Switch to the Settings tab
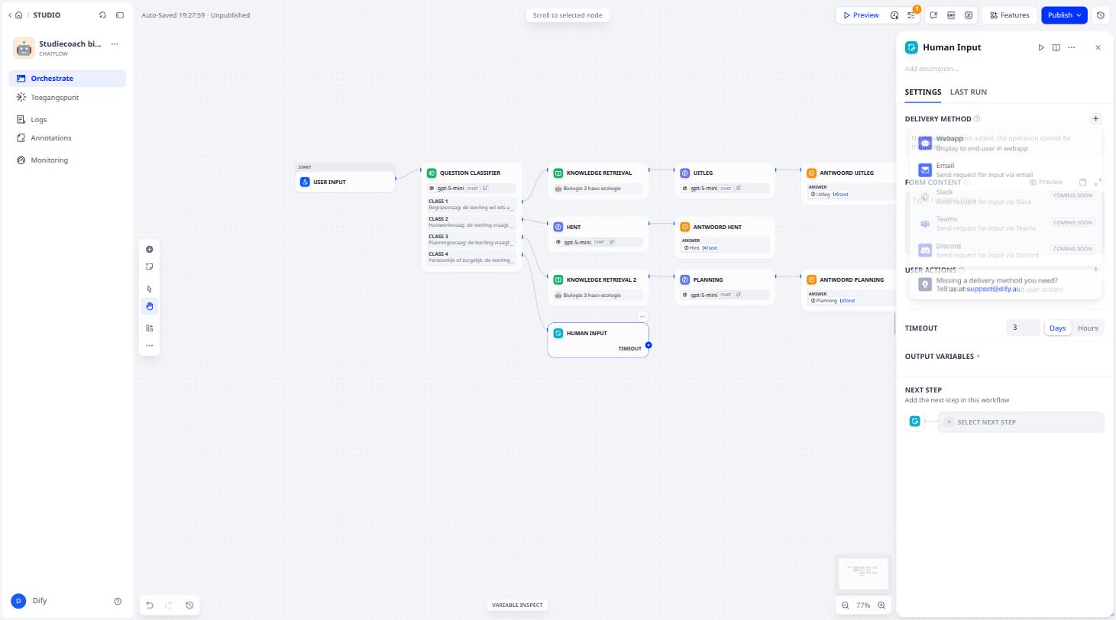The width and height of the screenshot is (1116, 620). pos(923,92)
